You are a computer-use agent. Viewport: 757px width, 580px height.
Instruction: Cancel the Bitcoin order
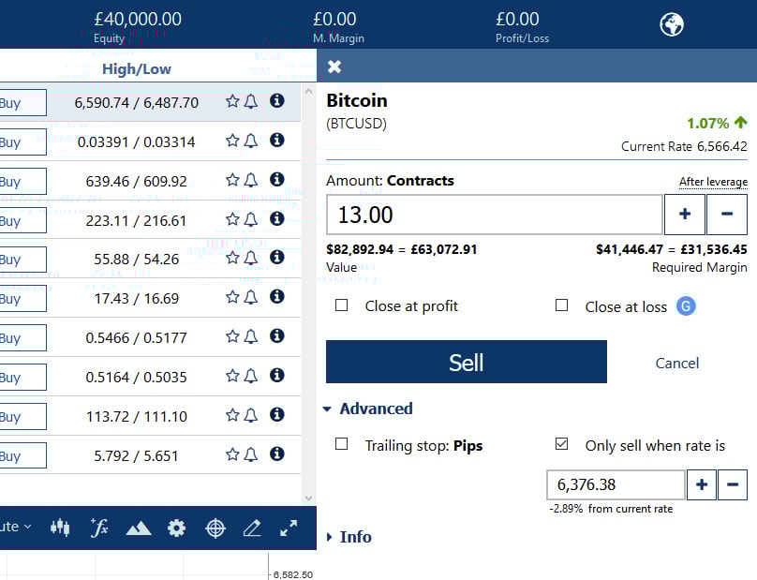coord(676,364)
